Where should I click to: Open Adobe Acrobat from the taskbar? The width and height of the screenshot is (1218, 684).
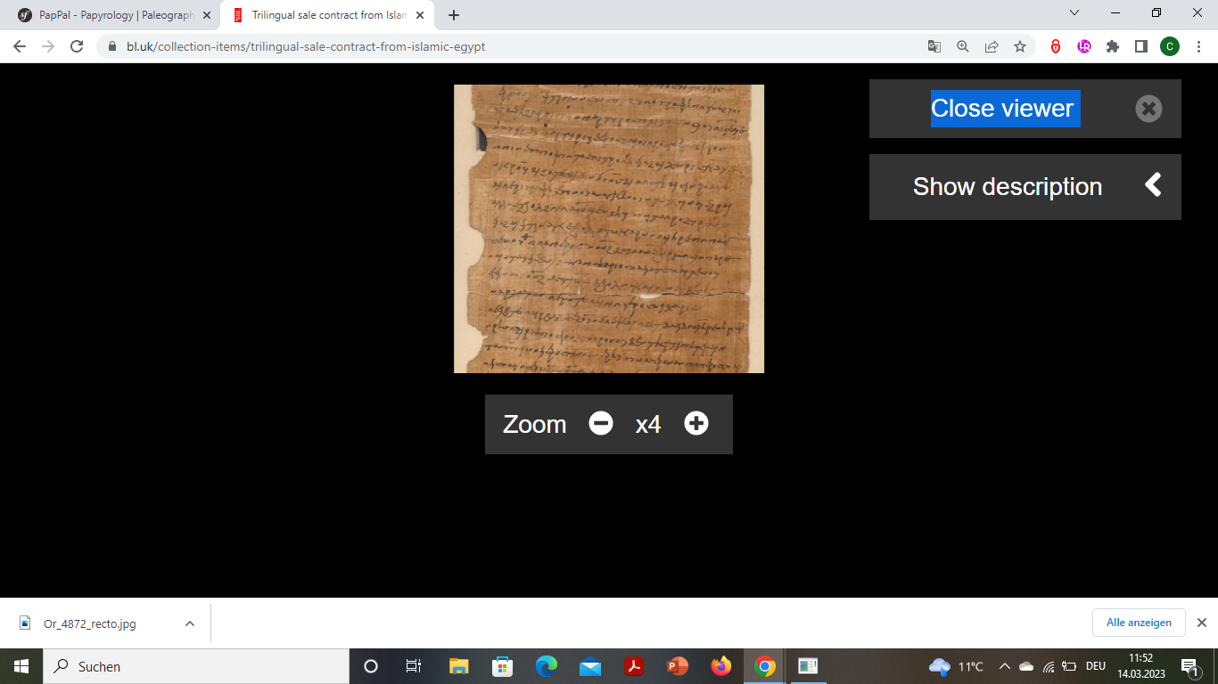click(633, 666)
